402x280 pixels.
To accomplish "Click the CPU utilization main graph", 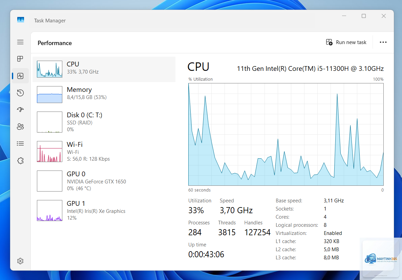I will (x=286, y=134).
